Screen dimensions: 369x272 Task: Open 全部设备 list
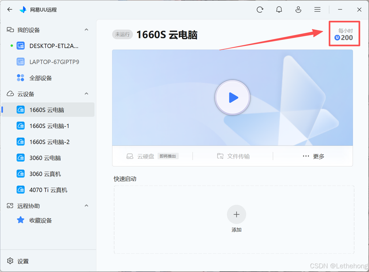(48, 78)
